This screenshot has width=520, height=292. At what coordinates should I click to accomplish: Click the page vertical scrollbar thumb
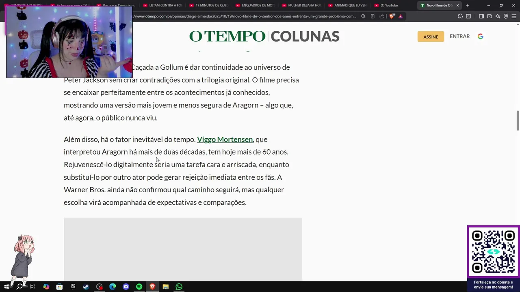coord(518,120)
